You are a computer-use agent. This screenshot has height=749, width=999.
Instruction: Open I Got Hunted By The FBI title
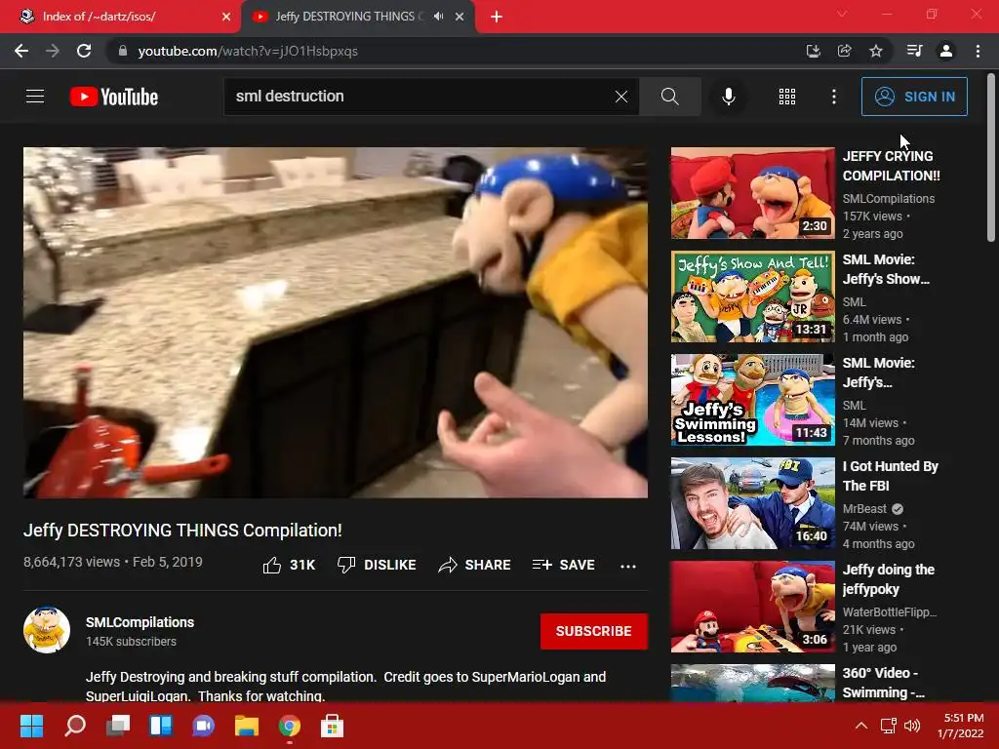coord(890,476)
